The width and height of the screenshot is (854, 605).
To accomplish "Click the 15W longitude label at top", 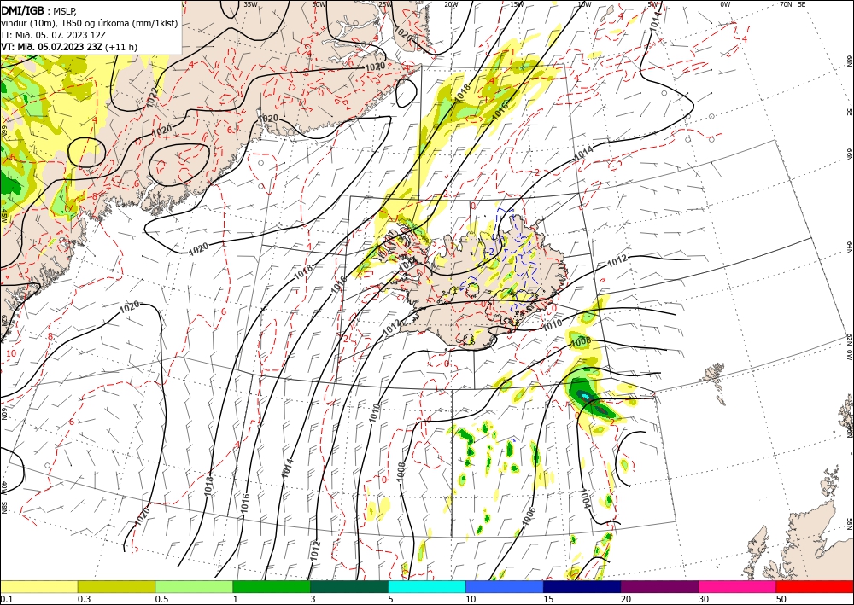I will tap(517, 3).
